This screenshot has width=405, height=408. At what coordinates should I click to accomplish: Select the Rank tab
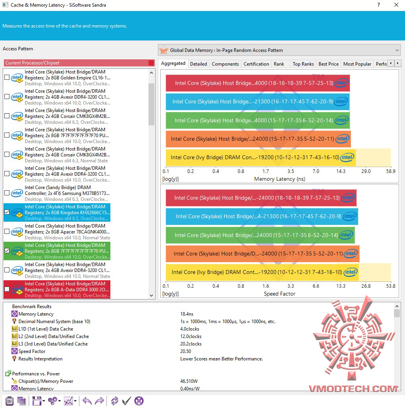(279, 64)
